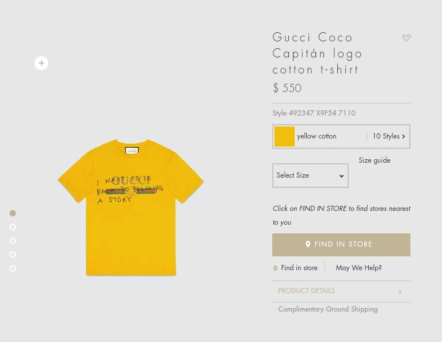Click the plus zoom icon on image
The image size is (442, 342).
point(41,63)
